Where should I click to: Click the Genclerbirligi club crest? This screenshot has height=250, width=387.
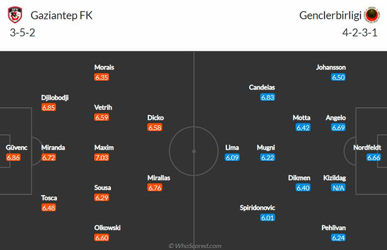pyautogui.click(x=372, y=15)
